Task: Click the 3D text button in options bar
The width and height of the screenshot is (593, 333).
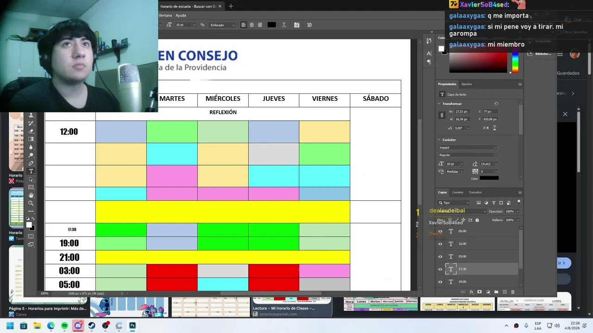Action: [x=309, y=25]
